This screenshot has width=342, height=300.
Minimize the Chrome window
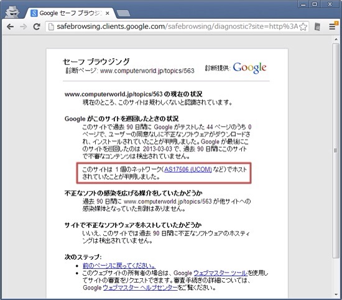[303, 4]
